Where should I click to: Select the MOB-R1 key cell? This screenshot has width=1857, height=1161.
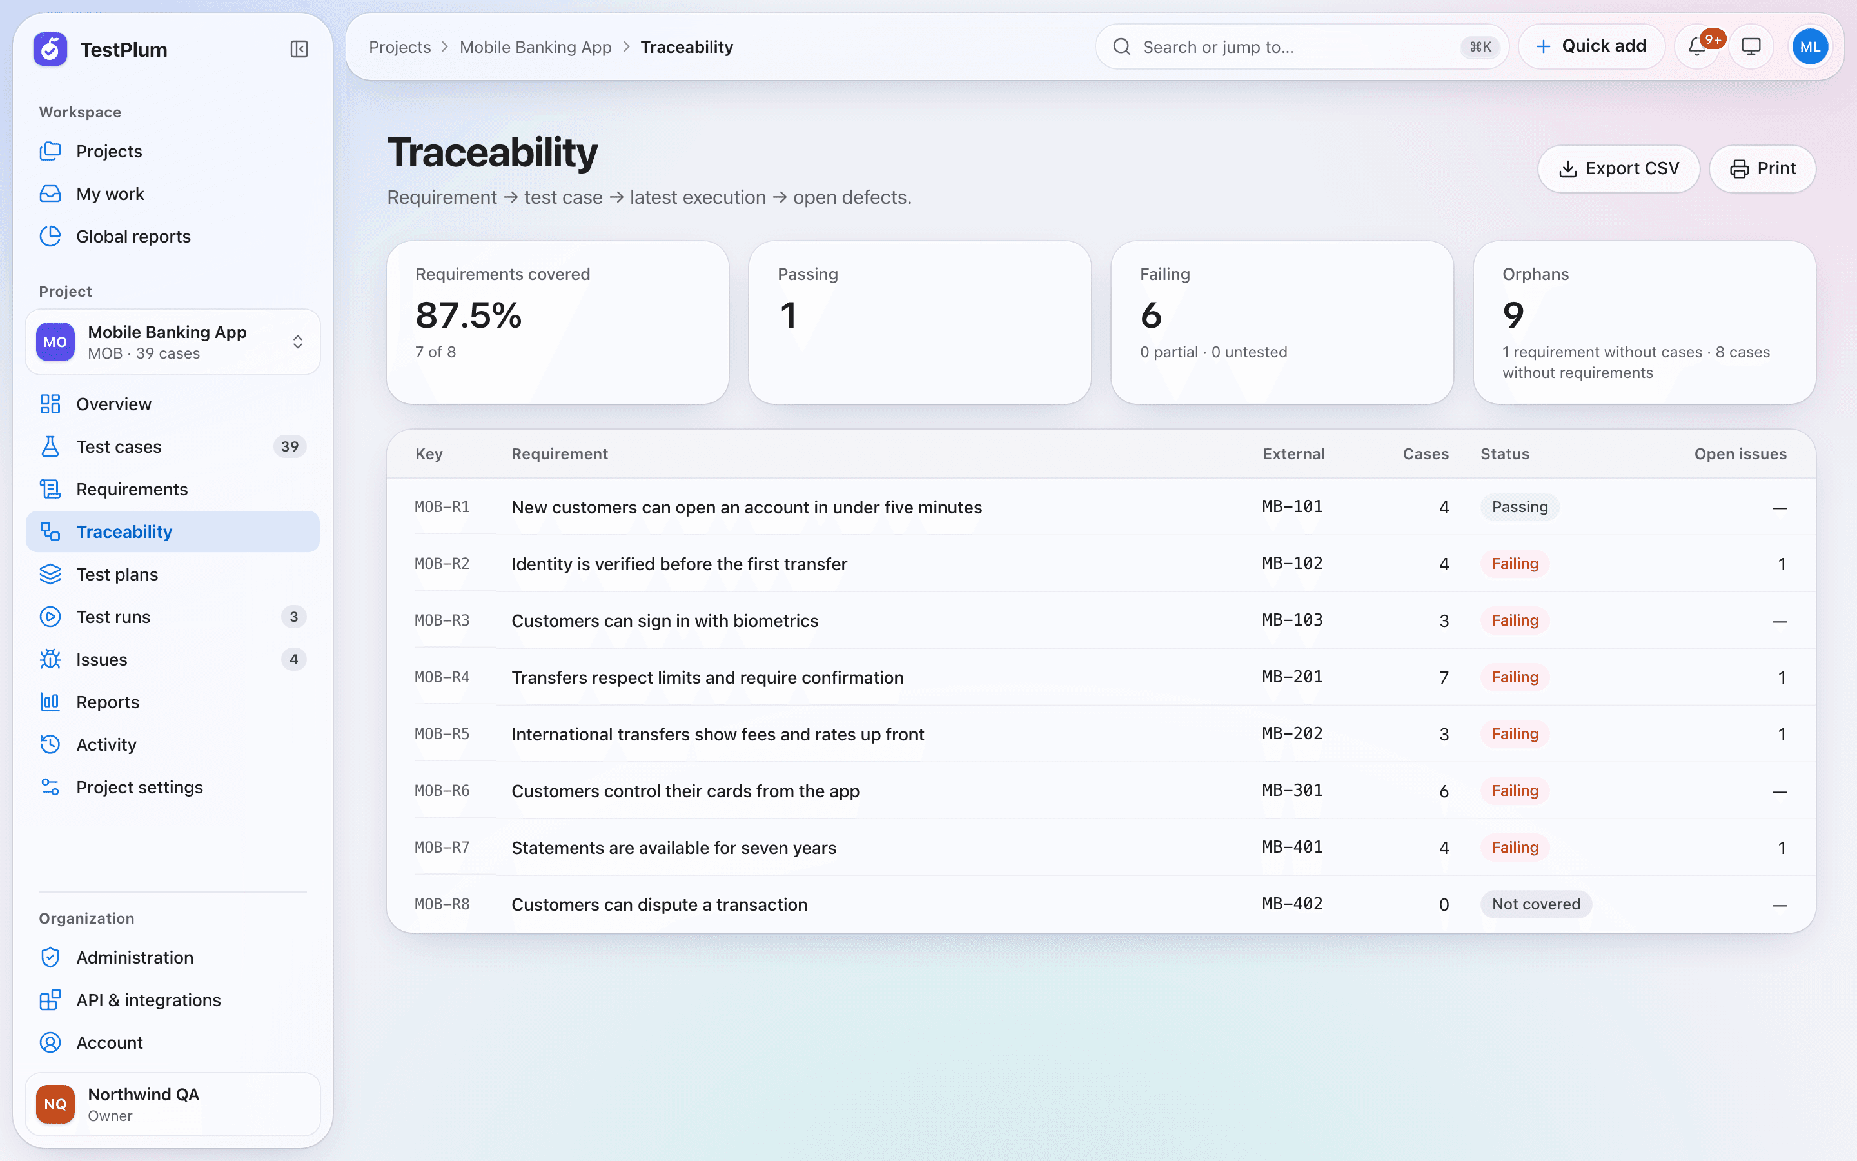(442, 507)
